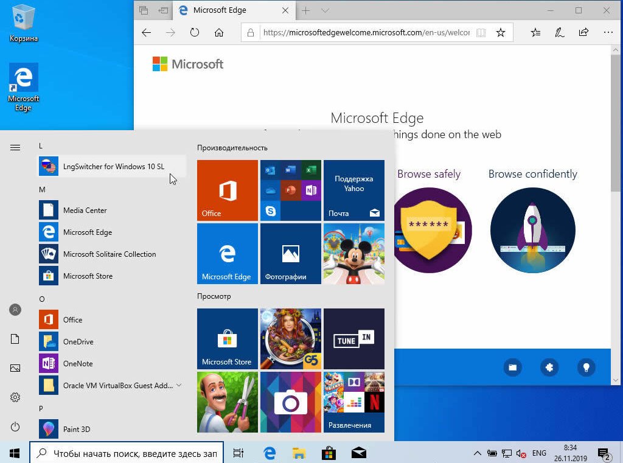Expand the Start menu hamburger navigation
The height and width of the screenshot is (463, 623).
pos(15,147)
